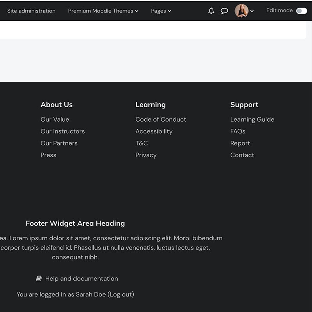Click the Report link
The width and height of the screenshot is (312, 312).
240,143
